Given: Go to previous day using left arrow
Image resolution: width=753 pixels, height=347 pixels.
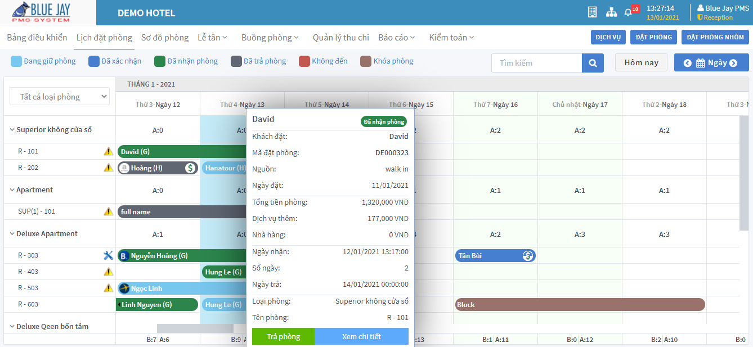Looking at the screenshot, I should (687, 63).
